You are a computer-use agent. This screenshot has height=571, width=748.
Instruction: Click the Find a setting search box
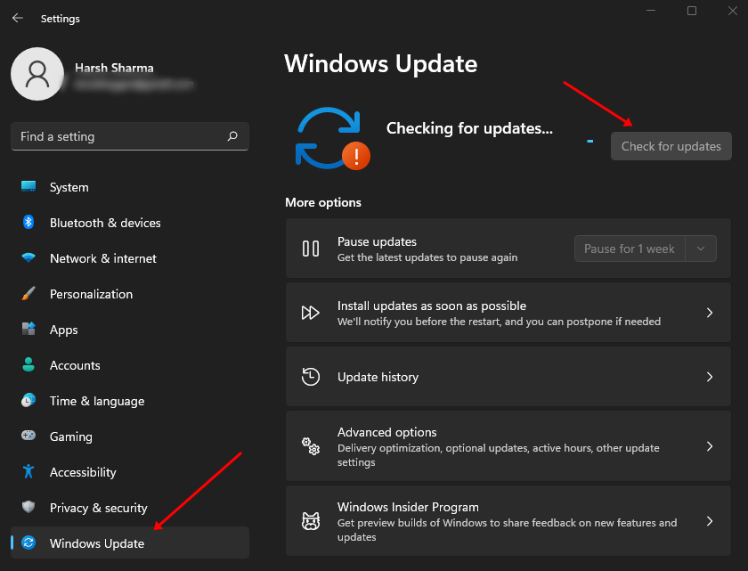pos(129,136)
